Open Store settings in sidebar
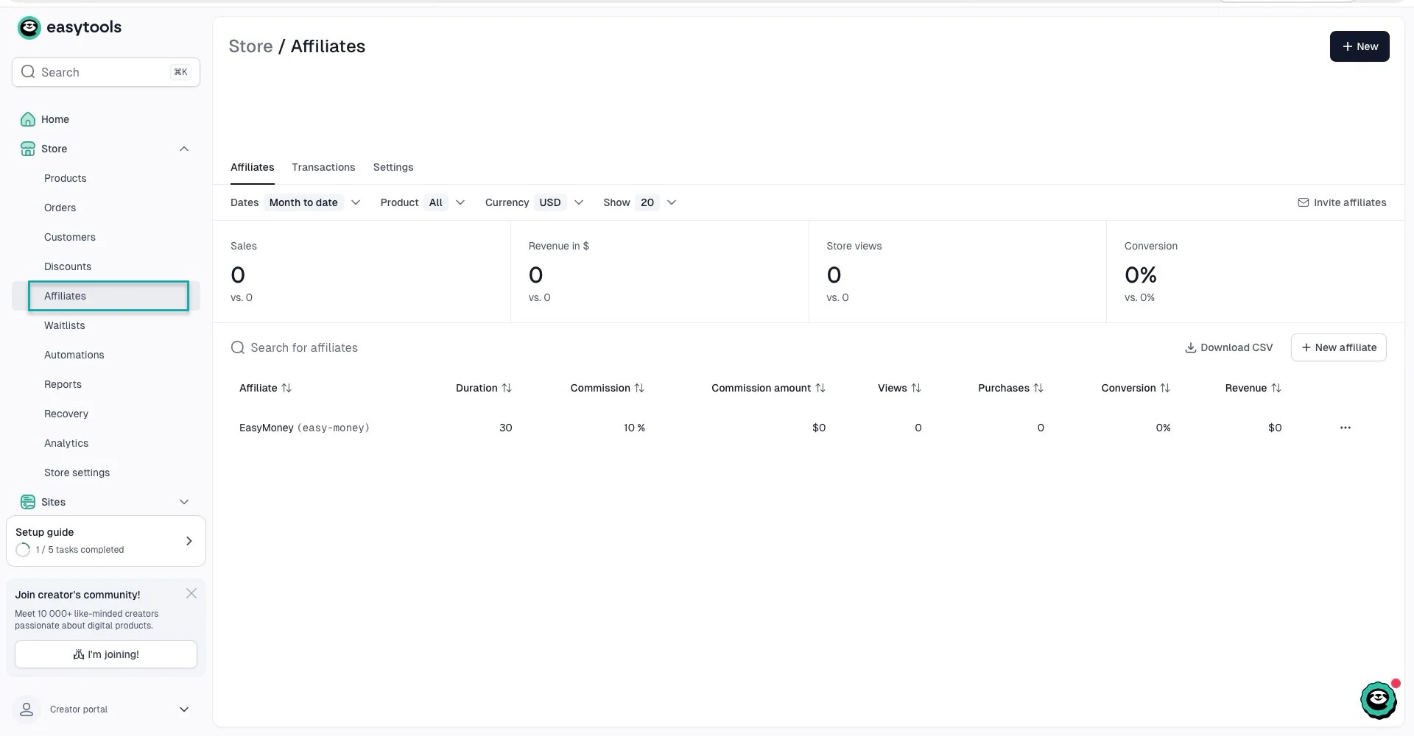This screenshot has width=1414, height=736. pos(77,473)
